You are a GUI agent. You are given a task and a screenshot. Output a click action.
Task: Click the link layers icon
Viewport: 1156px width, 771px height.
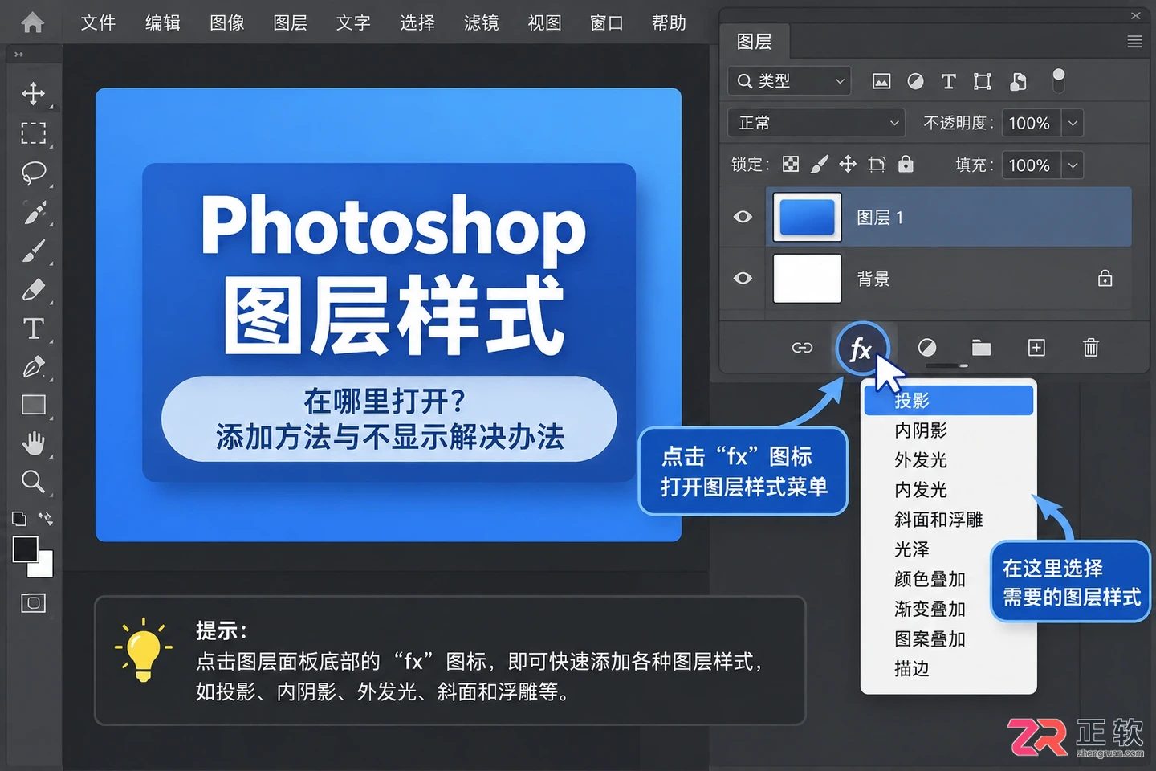click(x=802, y=348)
